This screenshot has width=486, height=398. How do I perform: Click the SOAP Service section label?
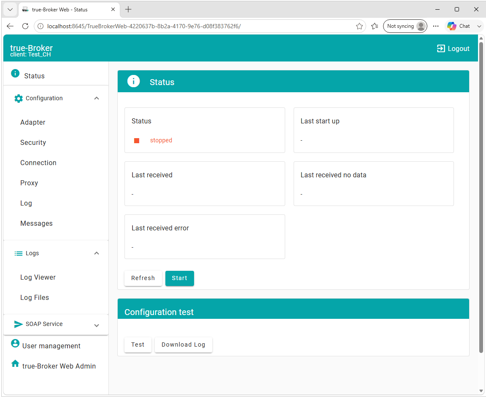pos(44,324)
